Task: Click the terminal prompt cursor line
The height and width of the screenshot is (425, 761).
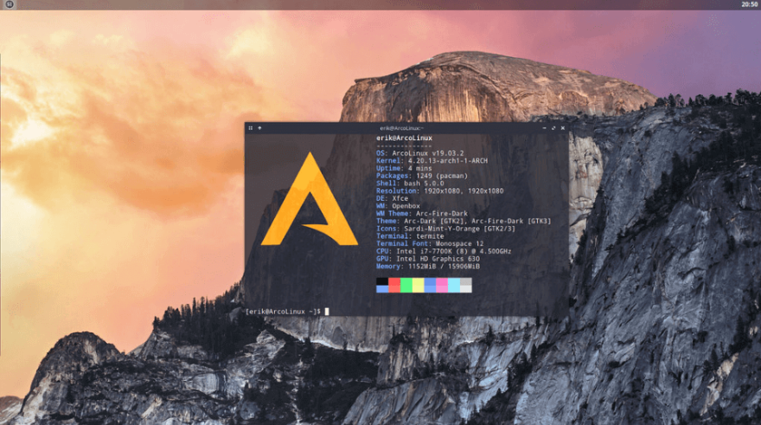Action: click(287, 311)
